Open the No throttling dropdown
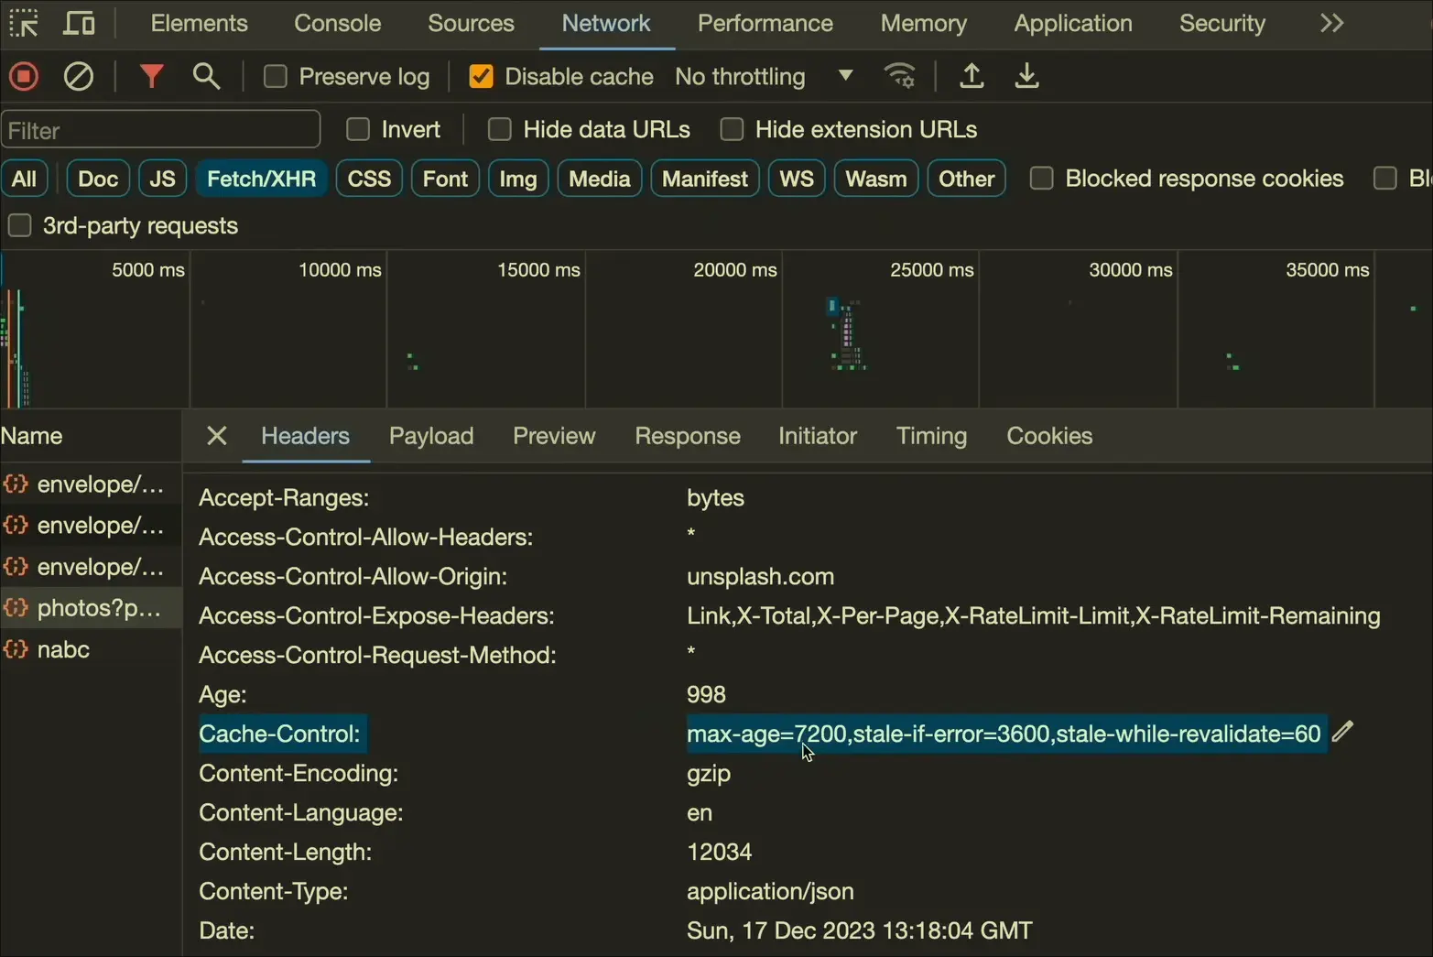This screenshot has width=1433, height=957. click(764, 77)
